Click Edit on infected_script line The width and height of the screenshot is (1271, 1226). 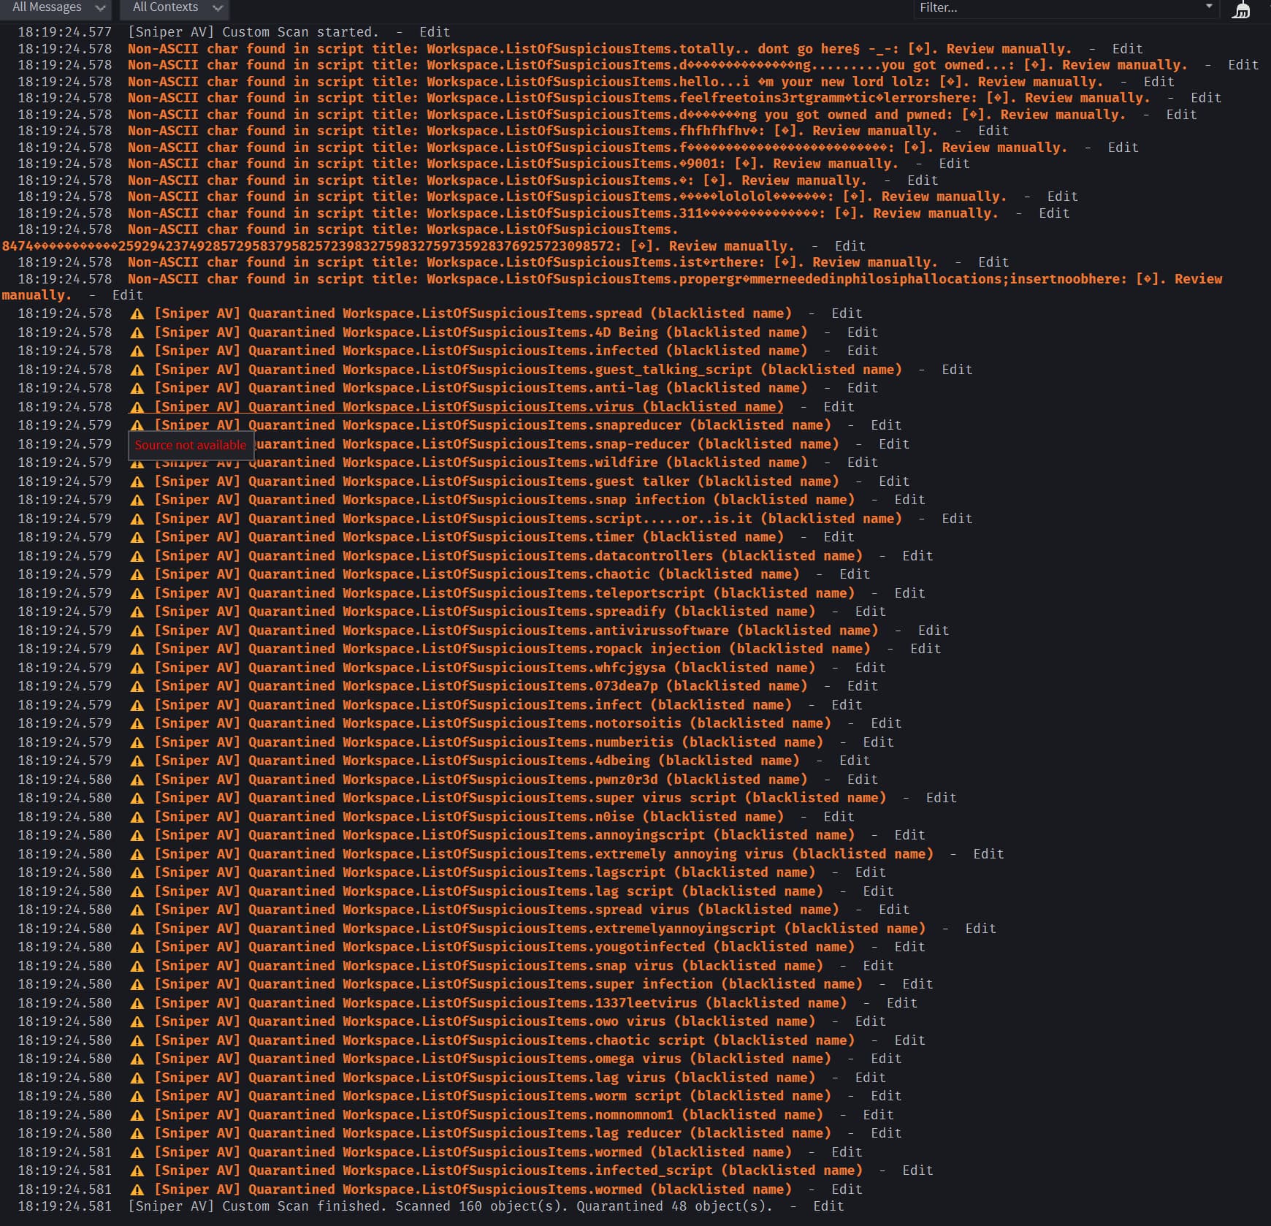[917, 1170]
